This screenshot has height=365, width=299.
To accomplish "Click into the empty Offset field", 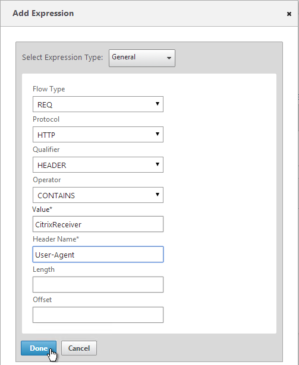I will [x=98, y=315].
